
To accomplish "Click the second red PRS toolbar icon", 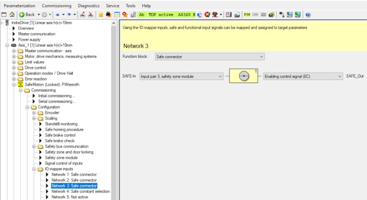I will point(91,15).
